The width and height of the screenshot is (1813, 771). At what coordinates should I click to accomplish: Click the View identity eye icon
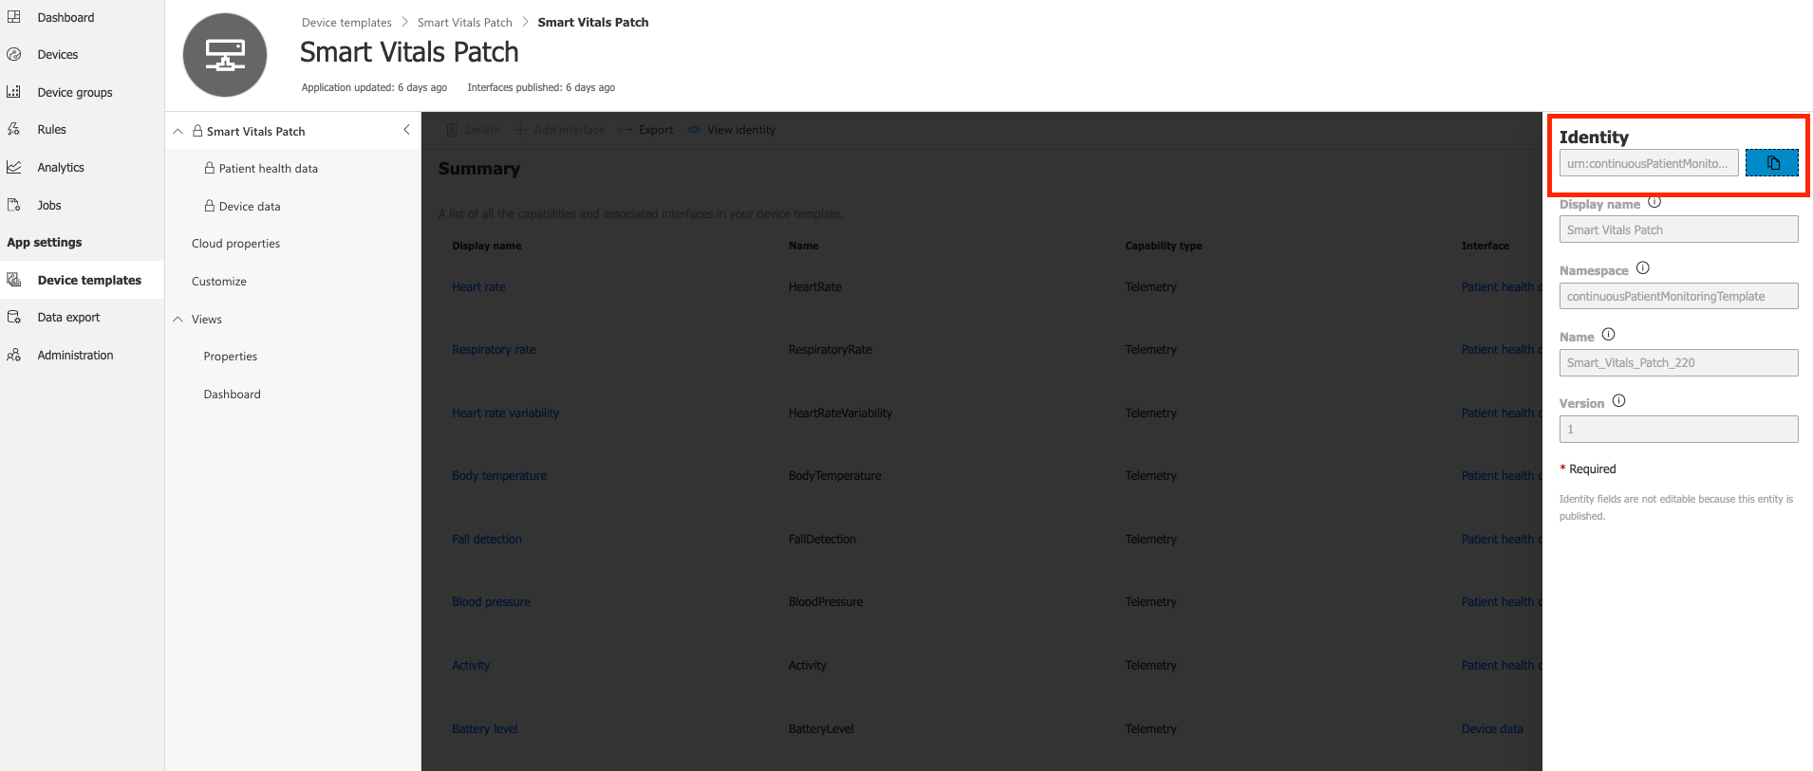click(x=694, y=130)
